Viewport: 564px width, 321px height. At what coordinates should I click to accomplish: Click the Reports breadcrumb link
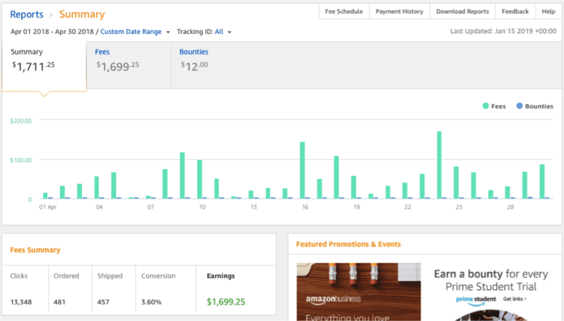coord(27,14)
